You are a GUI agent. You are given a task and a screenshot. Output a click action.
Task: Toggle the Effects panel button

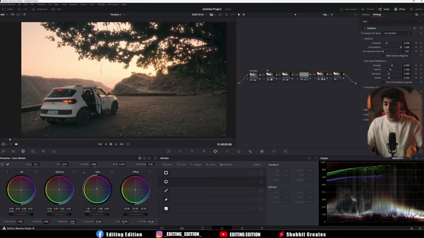click(x=399, y=9)
